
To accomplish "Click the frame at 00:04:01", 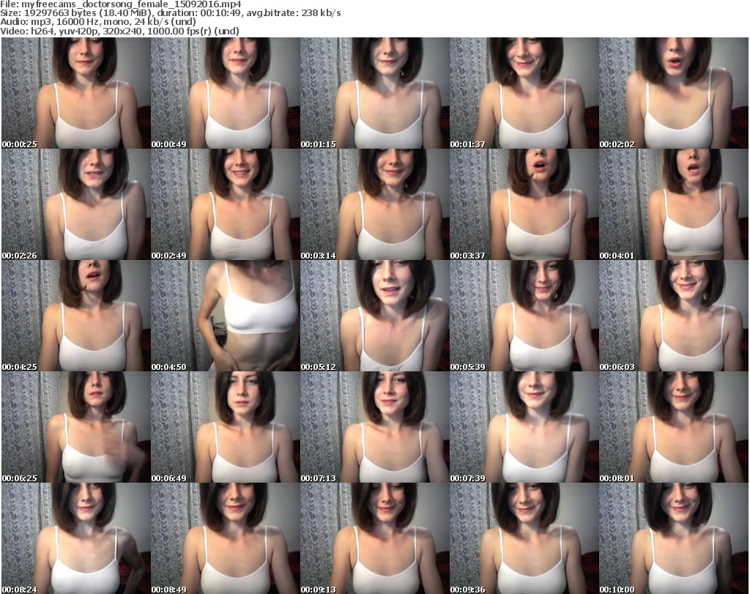I will 673,204.
